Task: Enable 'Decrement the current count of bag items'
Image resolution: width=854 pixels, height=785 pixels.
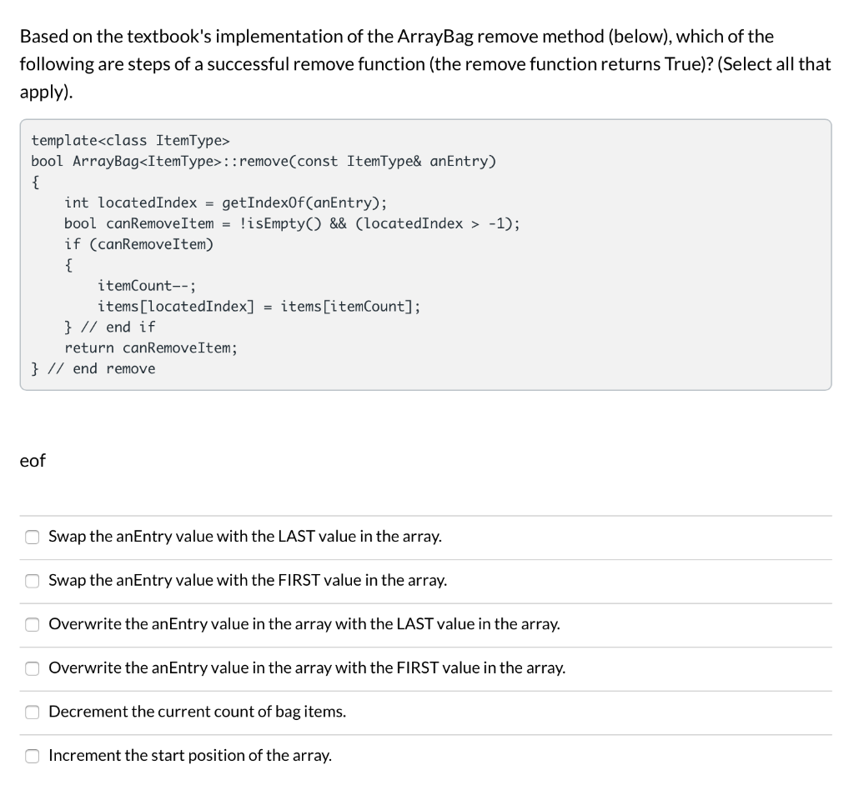Action: [x=32, y=712]
